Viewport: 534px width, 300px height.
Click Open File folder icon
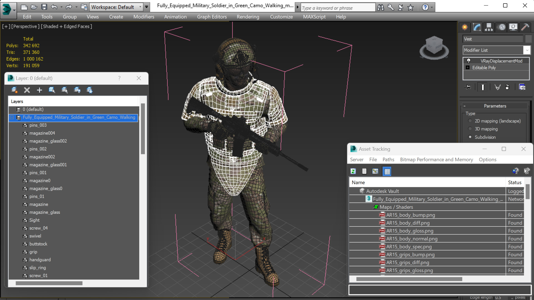click(34, 7)
